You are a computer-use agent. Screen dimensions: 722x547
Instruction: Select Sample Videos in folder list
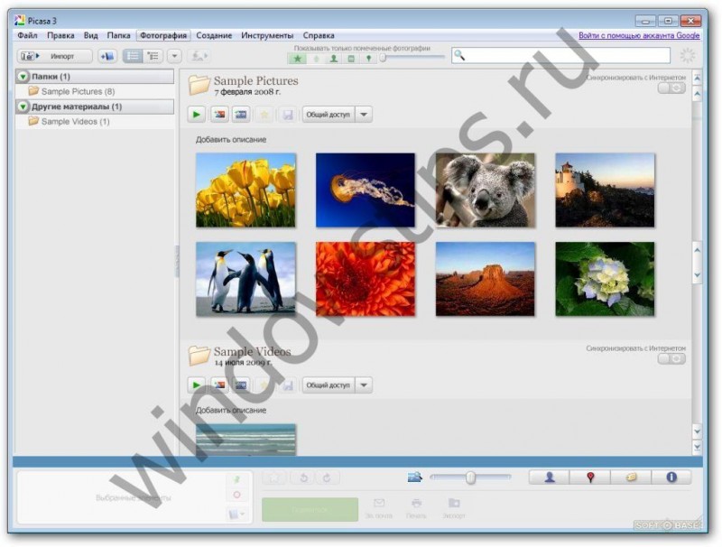point(75,122)
